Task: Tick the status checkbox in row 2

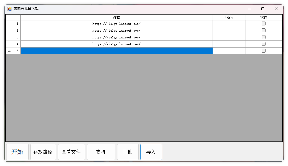Action: [263, 30]
